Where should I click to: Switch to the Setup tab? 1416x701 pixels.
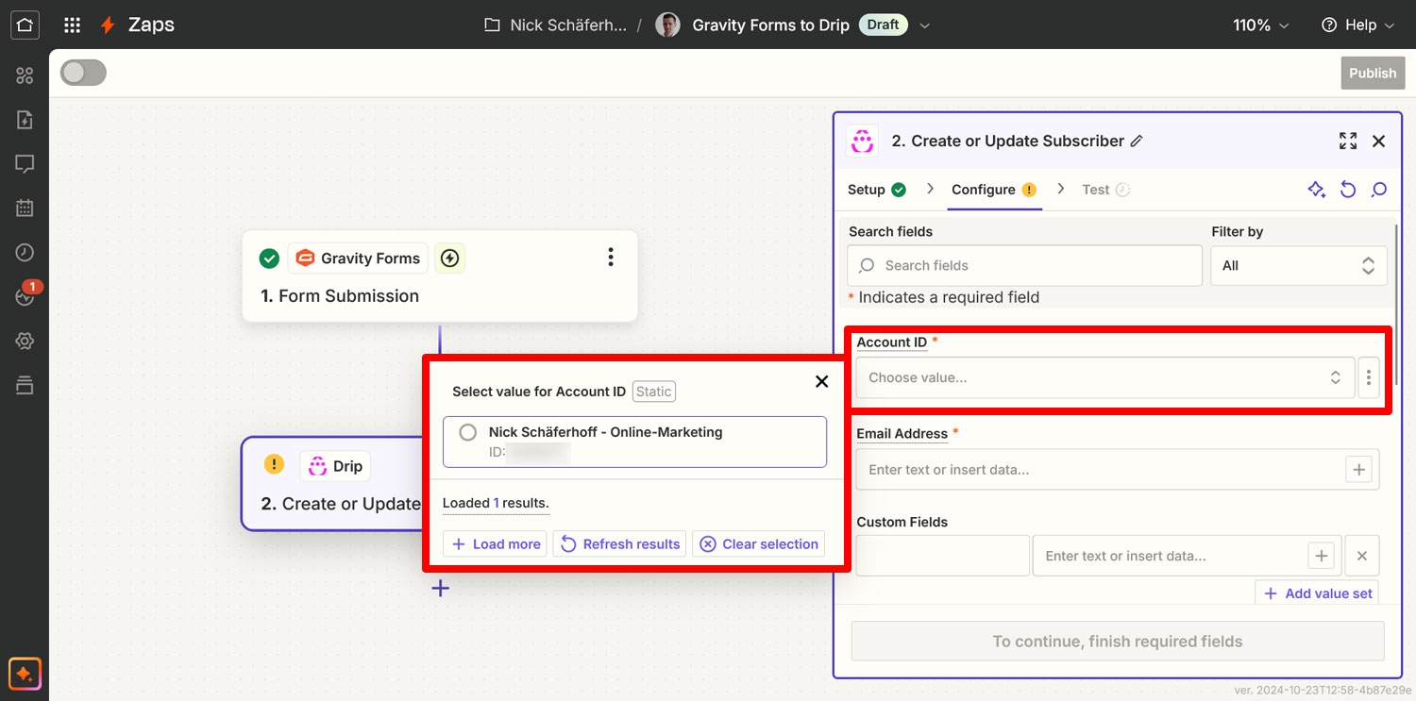876,190
